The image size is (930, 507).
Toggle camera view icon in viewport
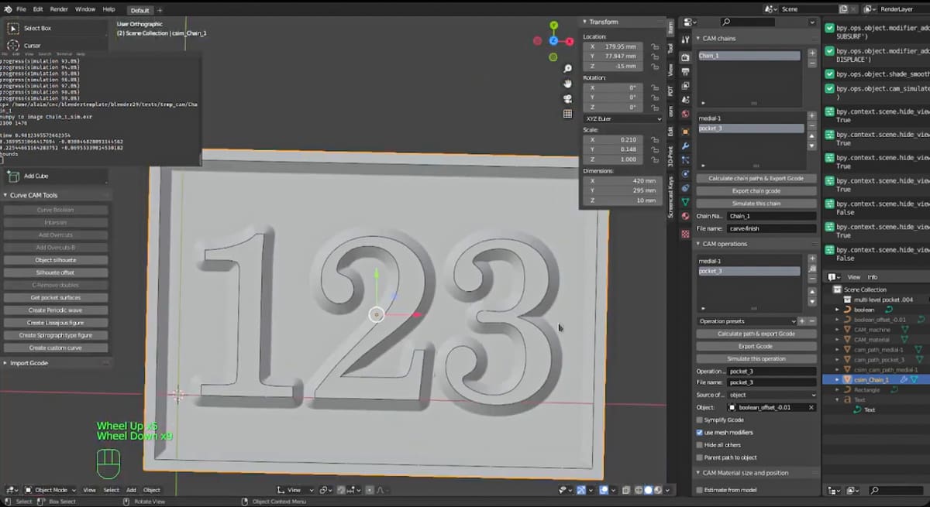pos(567,98)
